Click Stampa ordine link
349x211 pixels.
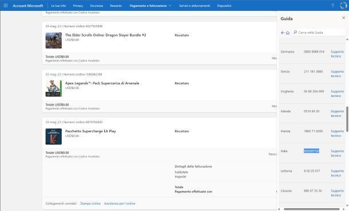[x=90, y=204]
